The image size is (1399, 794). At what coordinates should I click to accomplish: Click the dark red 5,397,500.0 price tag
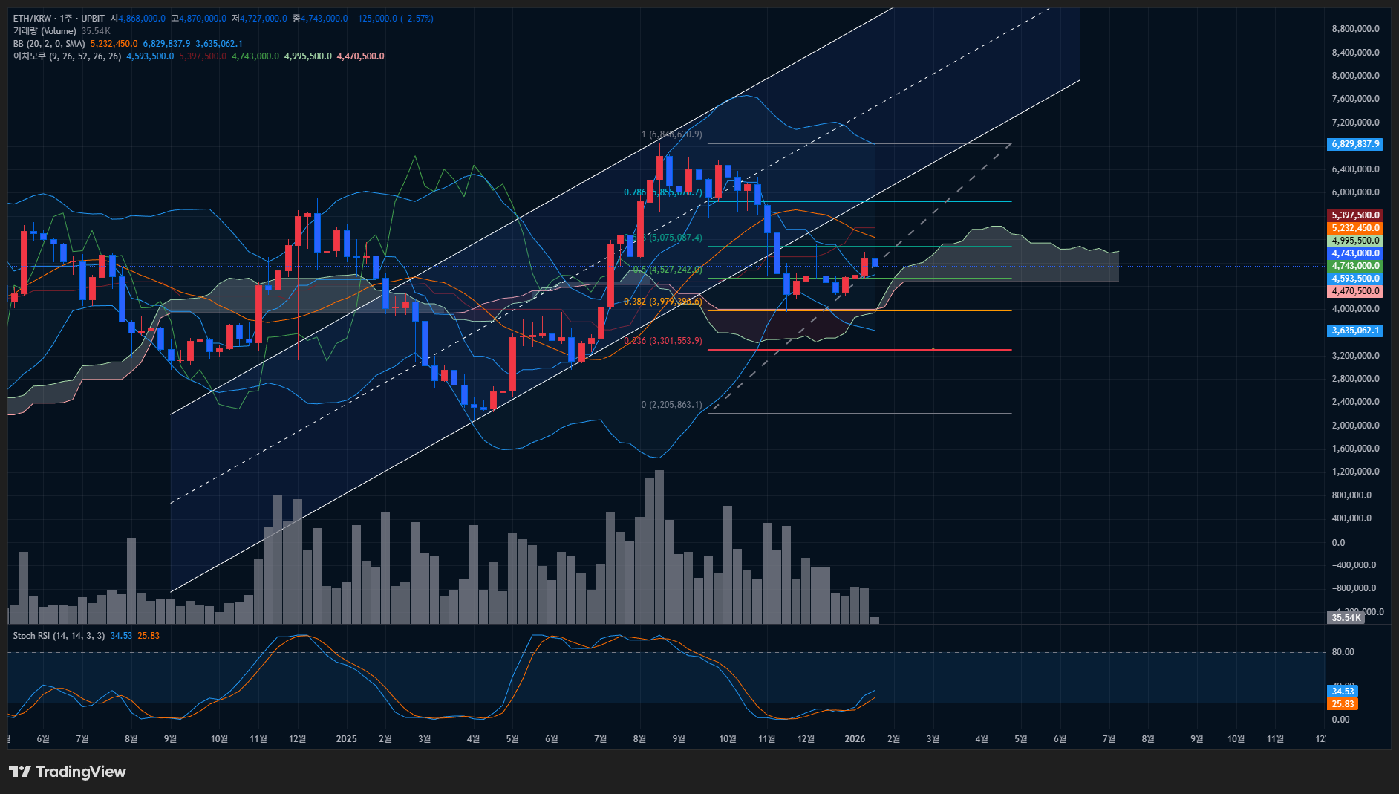click(x=1354, y=215)
